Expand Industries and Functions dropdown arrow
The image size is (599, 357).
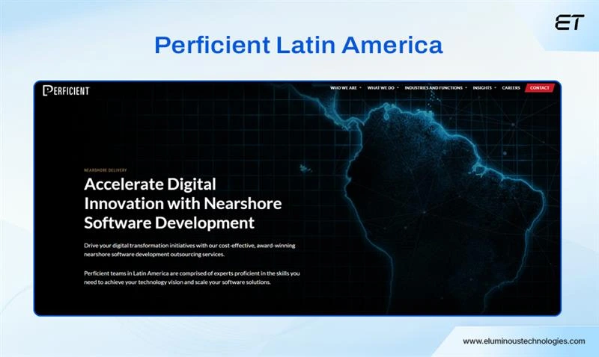coord(466,88)
